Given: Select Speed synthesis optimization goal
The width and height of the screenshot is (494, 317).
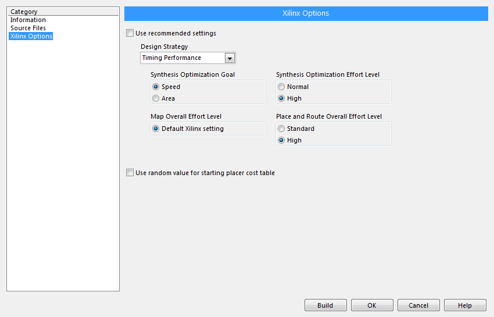Looking at the screenshot, I should 156,87.
